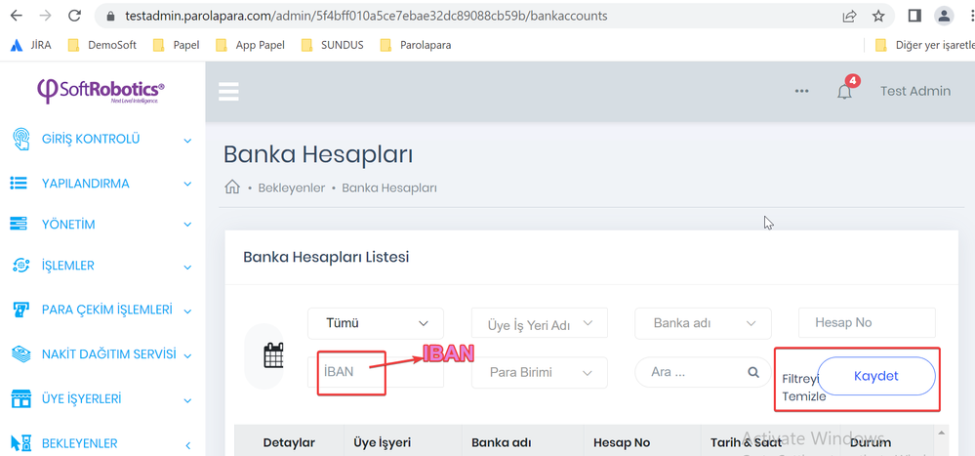975x456 pixels.
Task: Open the Banka adı dropdown
Action: coord(703,323)
